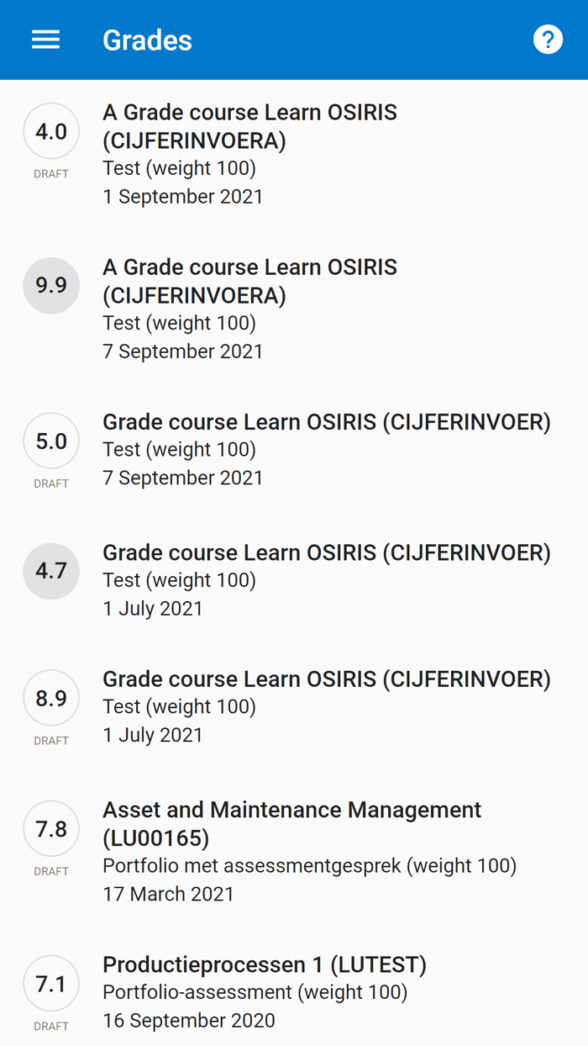The width and height of the screenshot is (588, 1046).
Task: Click the 7.1 grade badge for Productieprocessen
Action: 50,983
